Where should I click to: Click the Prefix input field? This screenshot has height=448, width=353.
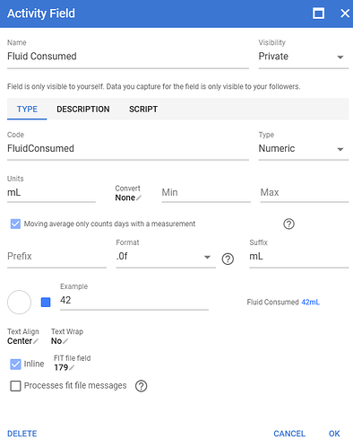(56, 257)
